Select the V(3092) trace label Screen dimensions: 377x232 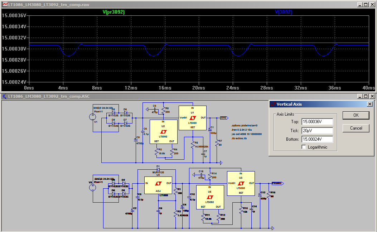click(283, 12)
